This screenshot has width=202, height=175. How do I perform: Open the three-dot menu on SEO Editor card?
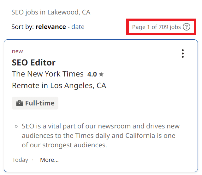[x=182, y=54]
